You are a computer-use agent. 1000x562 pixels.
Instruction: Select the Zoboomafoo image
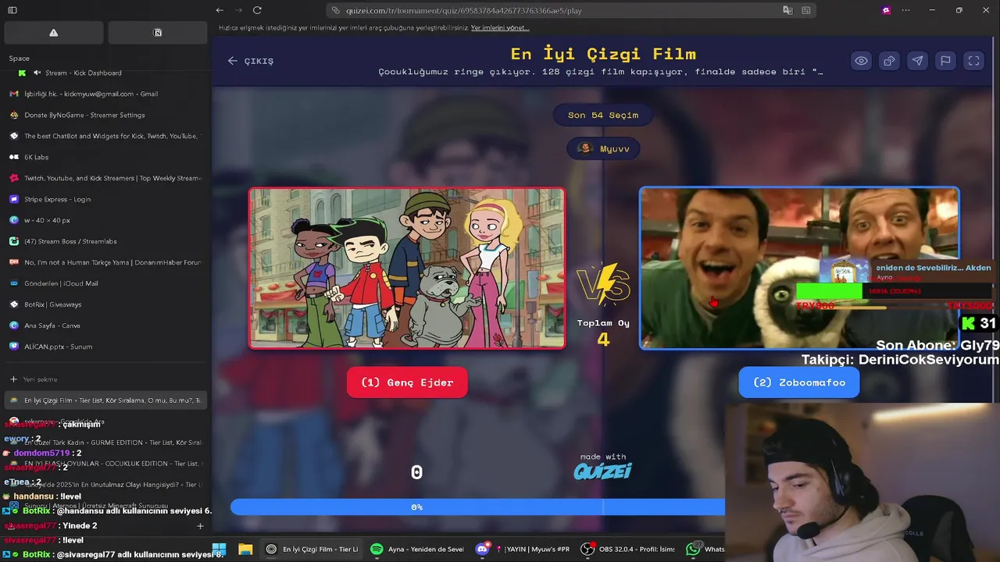[798, 268]
